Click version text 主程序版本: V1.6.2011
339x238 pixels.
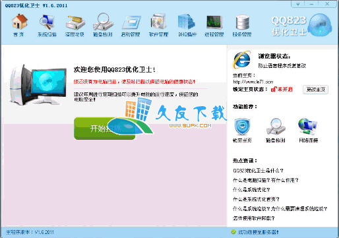pyautogui.click(x=30, y=232)
